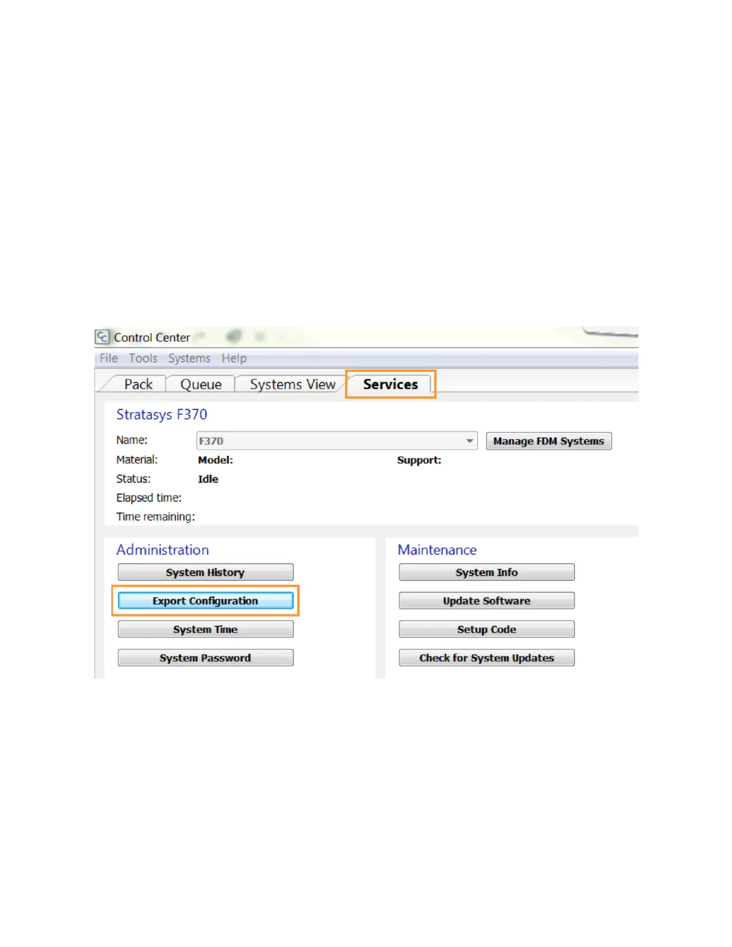Viewport: 732px width, 947px height.
Task: Click the F370 name field
Action: point(337,441)
